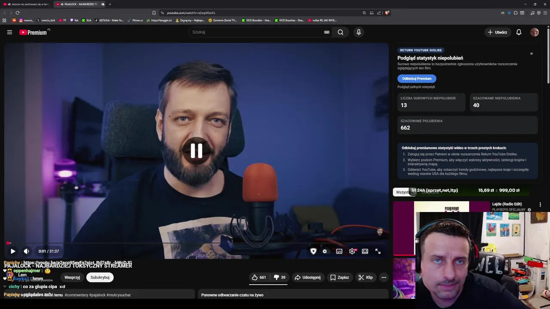
Task: Mute the video volume icon
Action: click(26, 251)
